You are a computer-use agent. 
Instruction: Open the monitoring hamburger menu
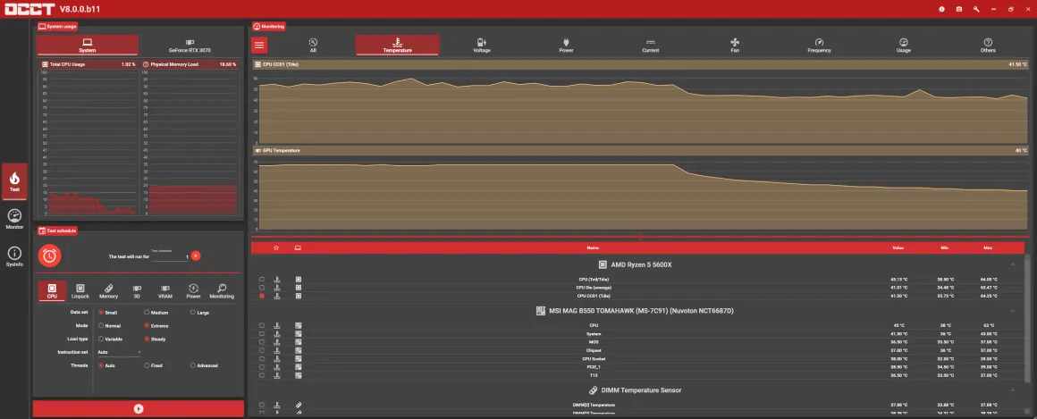coord(259,45)
